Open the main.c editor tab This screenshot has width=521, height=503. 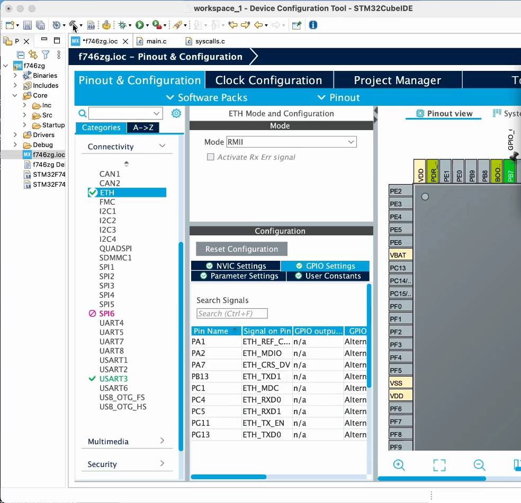[x=156, y=41]
